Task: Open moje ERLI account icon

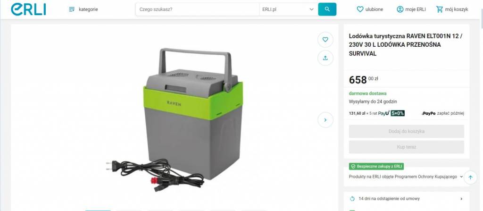Action: pos(400,9)
